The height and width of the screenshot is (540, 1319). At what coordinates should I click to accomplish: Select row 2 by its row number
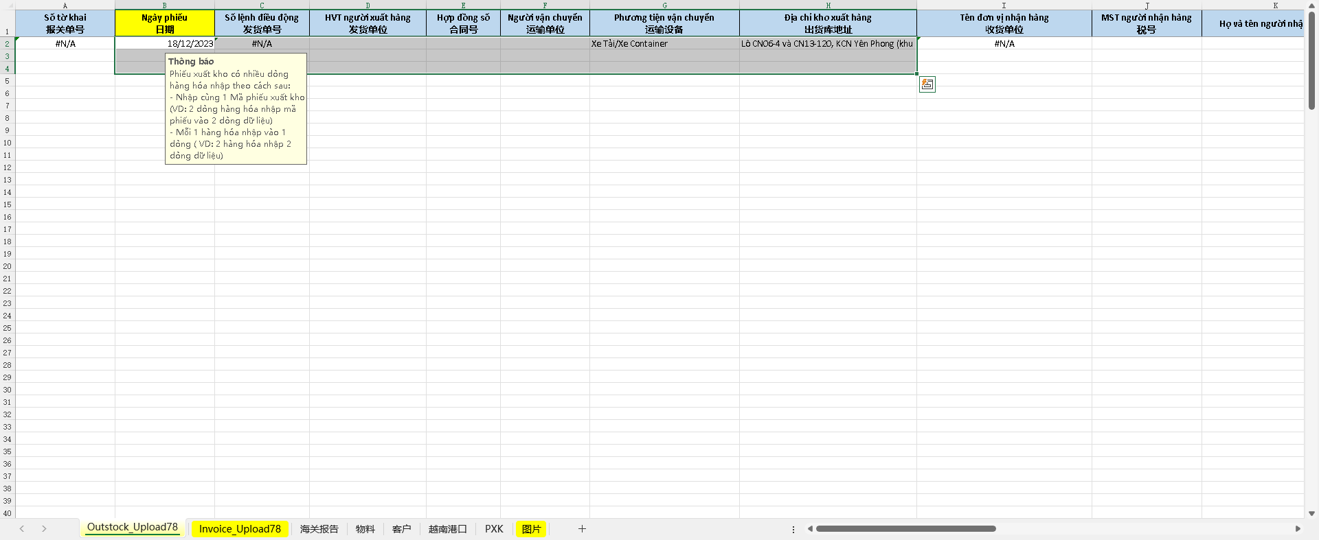coord(8,43)
